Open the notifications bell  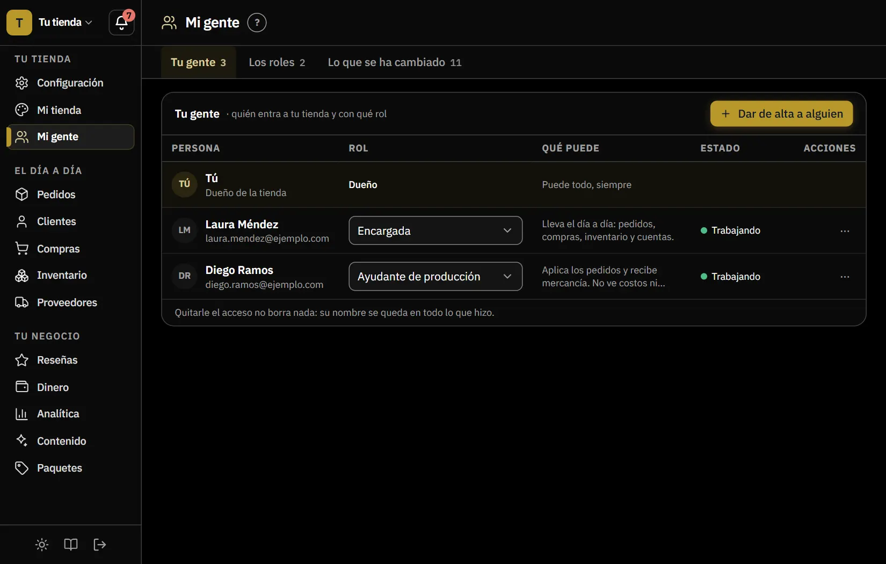click(121, 23)
